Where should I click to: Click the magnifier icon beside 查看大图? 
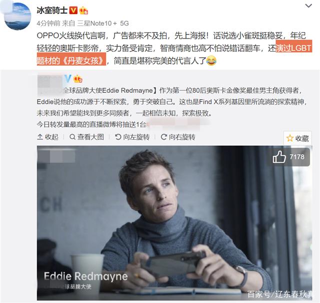coord(72,137)
